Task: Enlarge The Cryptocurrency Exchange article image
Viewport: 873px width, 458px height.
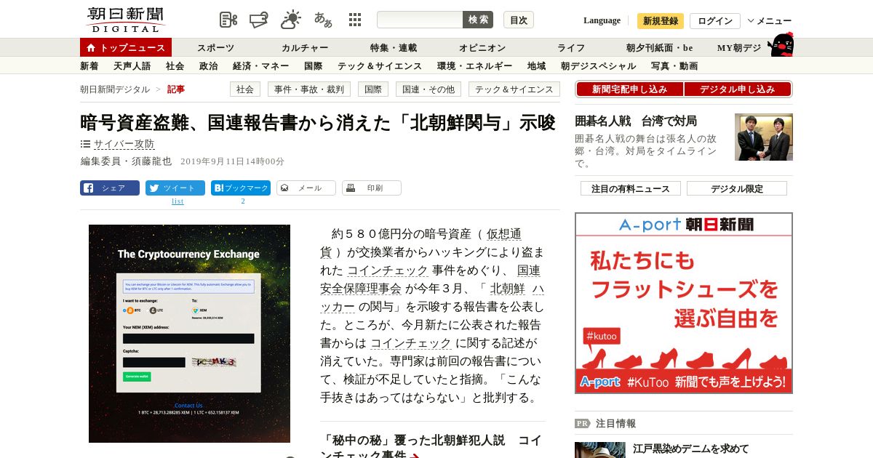Action: (189, 334)
